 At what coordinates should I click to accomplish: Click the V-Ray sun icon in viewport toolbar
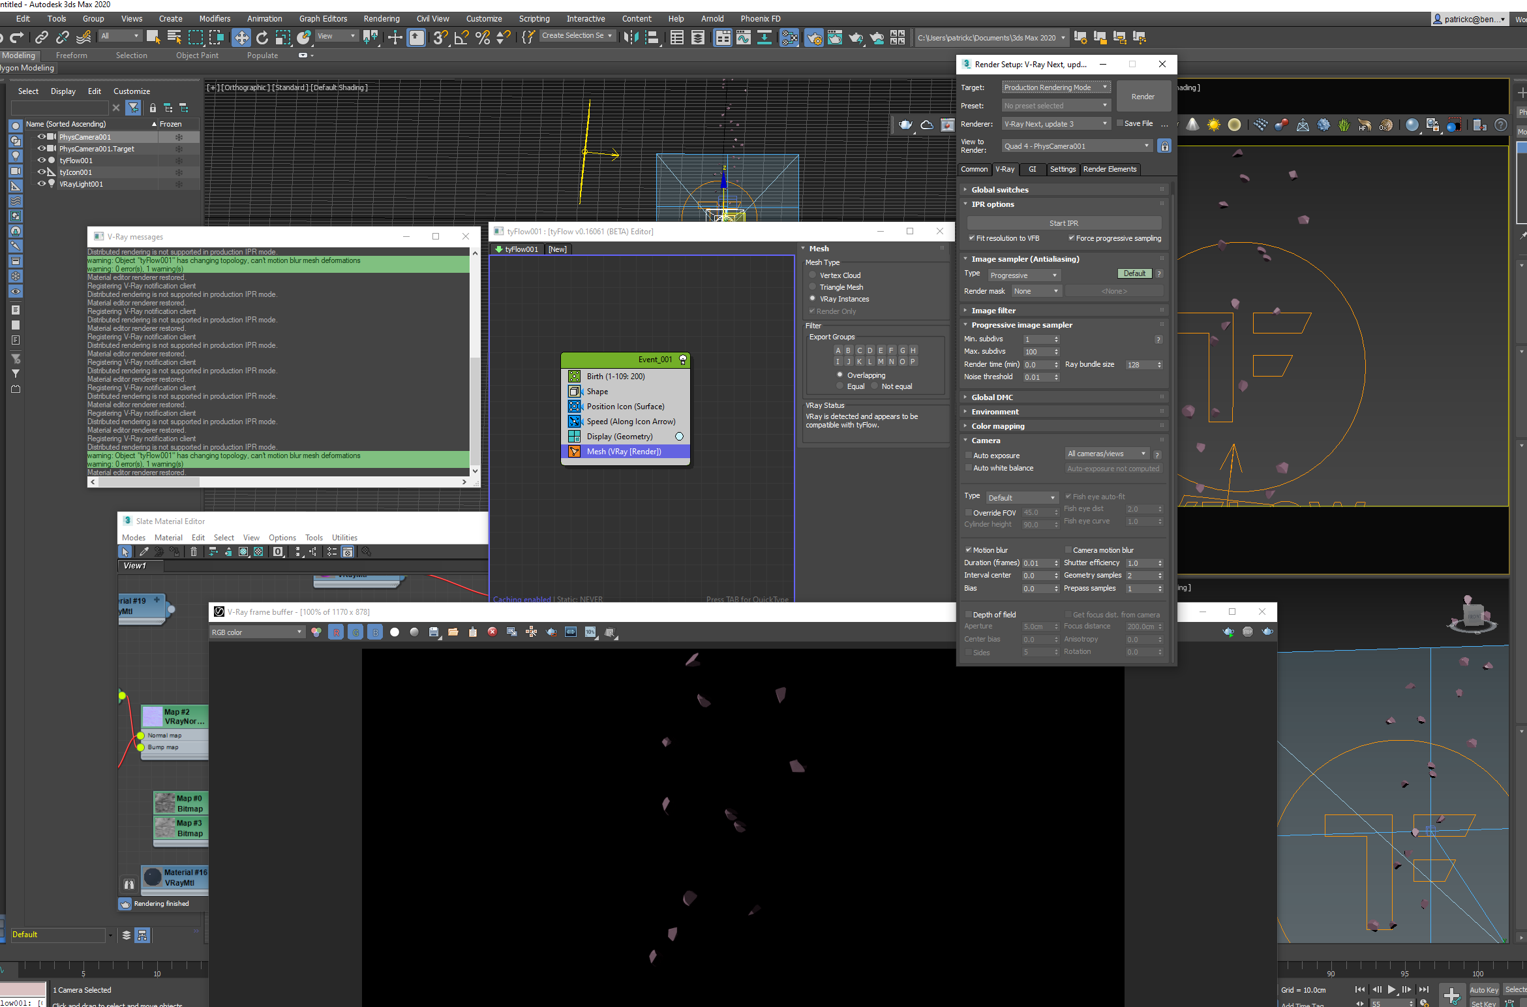pyautogui.click(x=1213, y=125)
